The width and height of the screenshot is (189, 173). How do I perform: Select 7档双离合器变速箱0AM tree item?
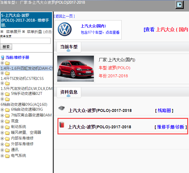pyautogui.click(x=31, y=115)
